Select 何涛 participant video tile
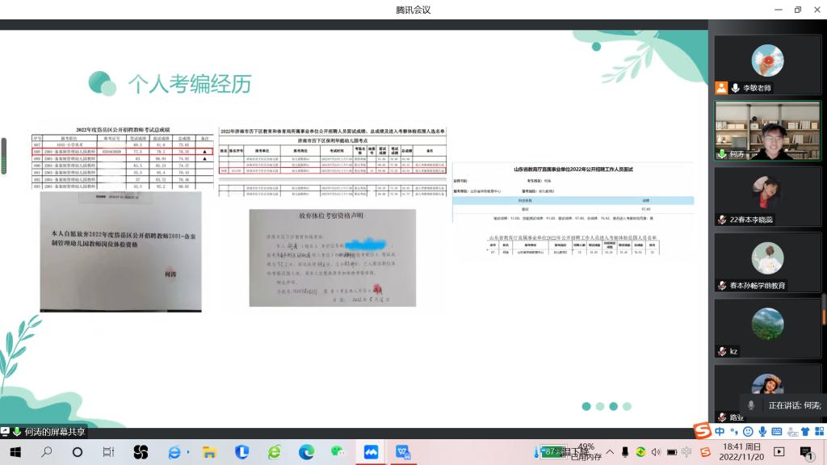The image size is (827, 465). (x=767, y=130)
